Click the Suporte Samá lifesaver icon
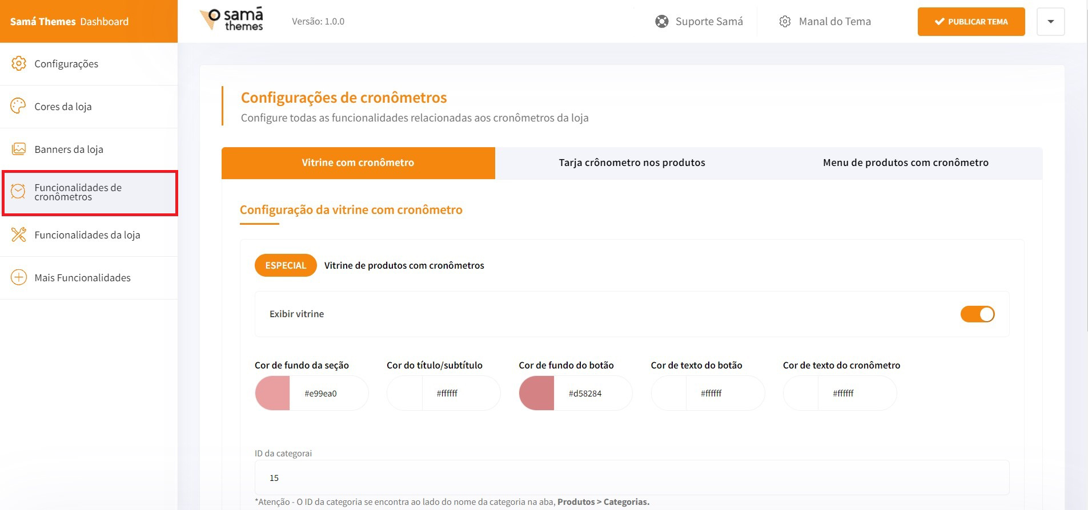This screenshot has width=1088, height=510. [x=661, y=21]
